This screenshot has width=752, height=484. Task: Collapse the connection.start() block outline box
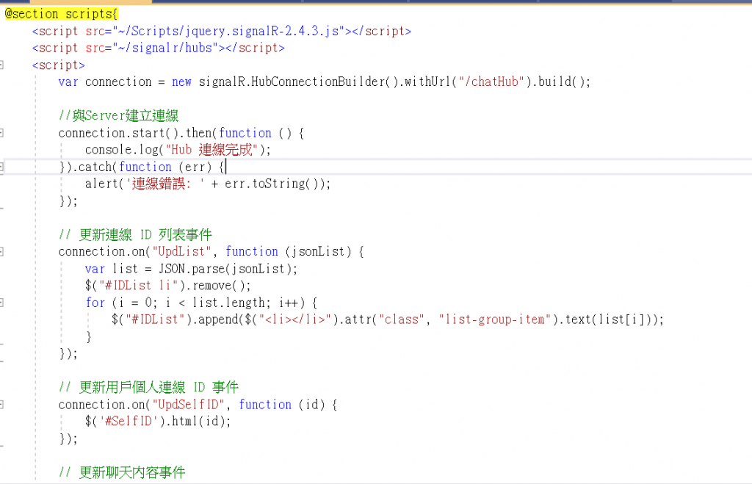1,133
